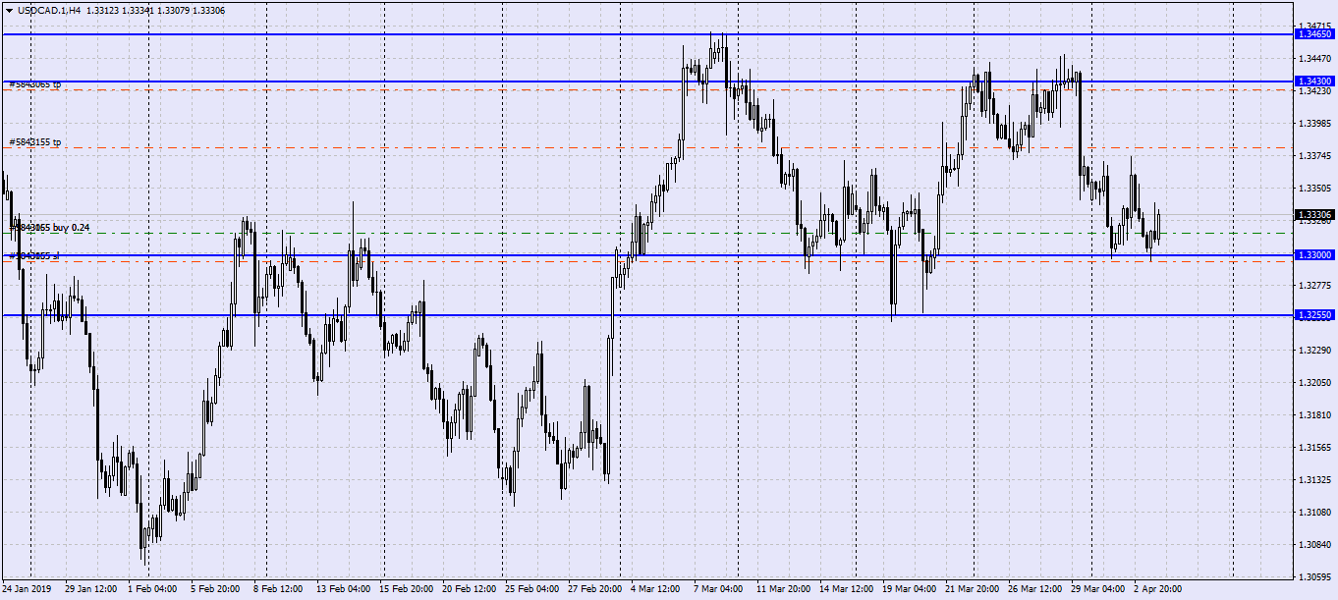This screenshot has width=1338, height=600.
Task: Click the 29 Mar 04:00 time label
Action: tap(1098, 590)
